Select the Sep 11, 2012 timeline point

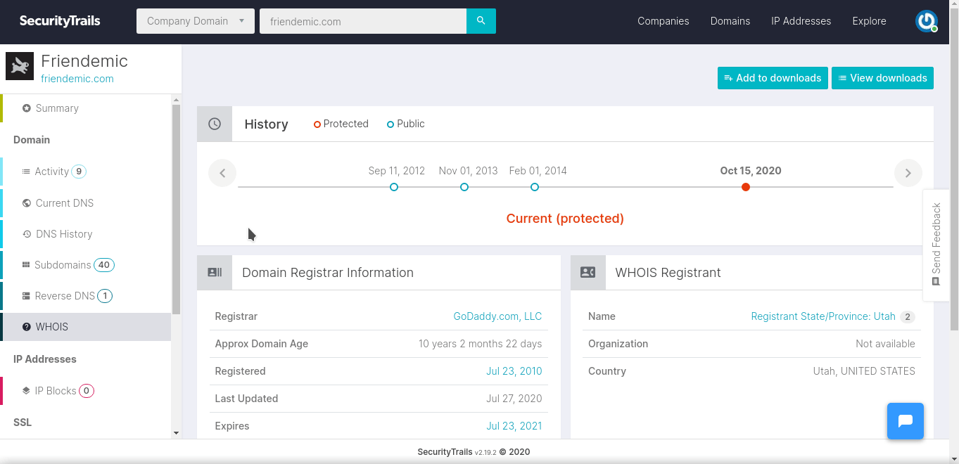click(x=394, y=187)
